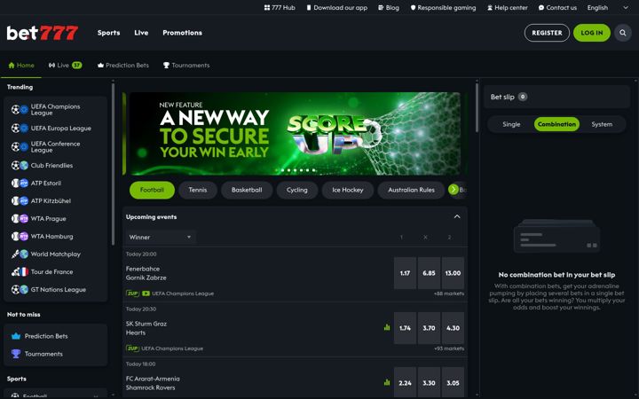Pick Fenerbahce win odds 1.17
The height and width of the screenshot is (399, 639).
coord(405,273)
